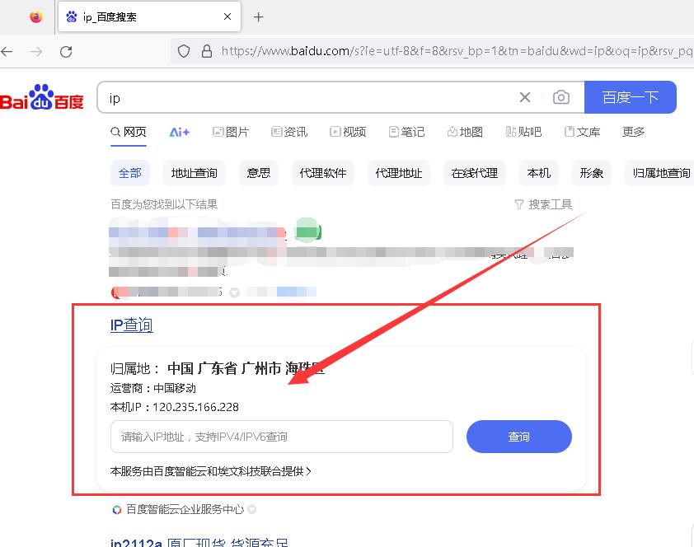The image size is (694, 547).
Task: Open the 本服务由百度智能云和埃文科技联合提供 link
Action: pyautogui.click(x=211, y=471)
